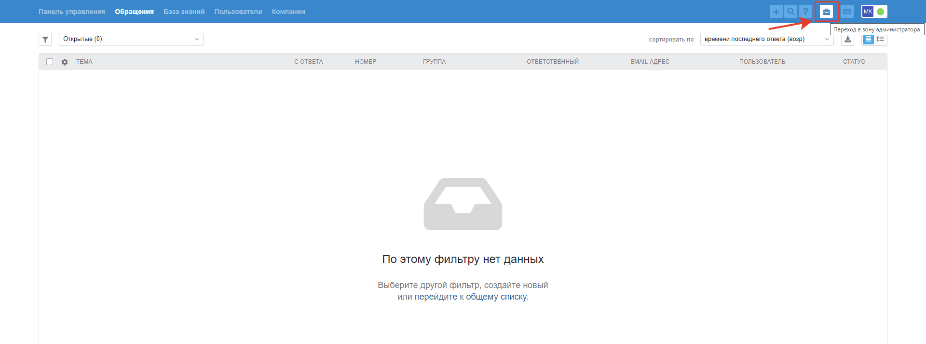Open help with the question mark icon
The image size is (926, 344).
pos(805,12)
